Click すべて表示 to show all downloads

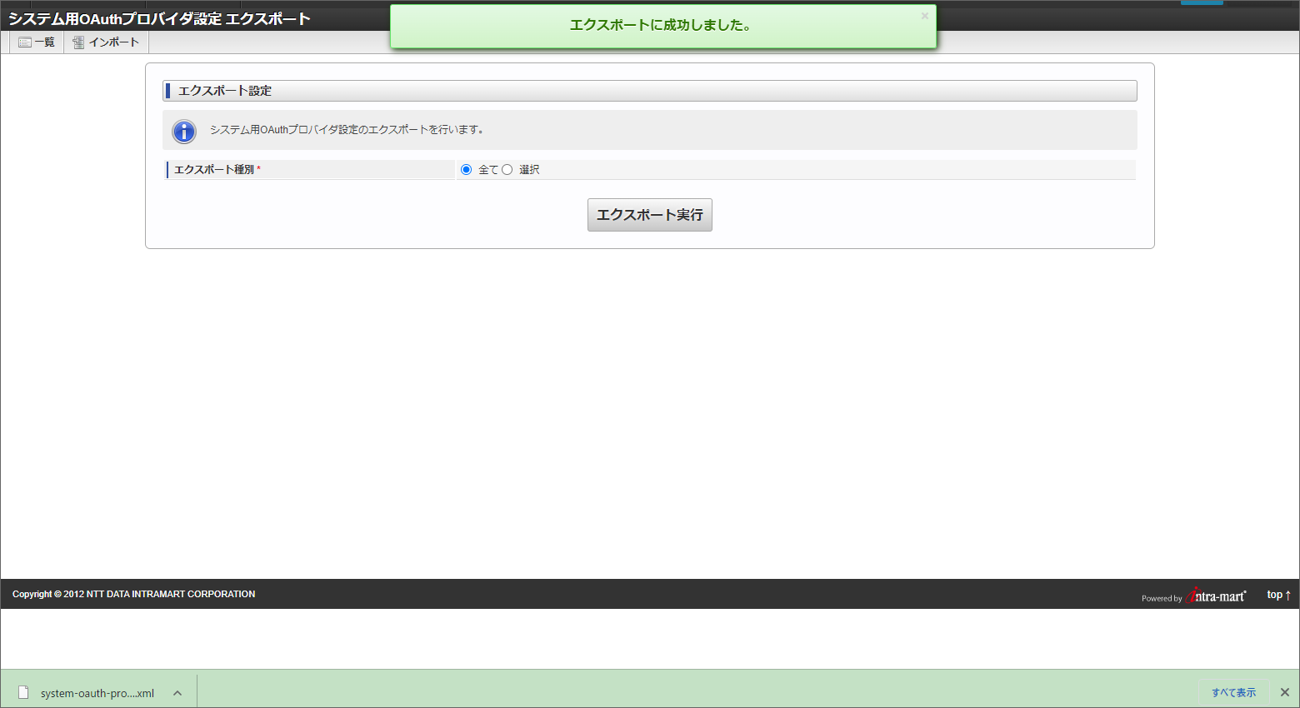pyautogui.click(x=1233, y=693)
